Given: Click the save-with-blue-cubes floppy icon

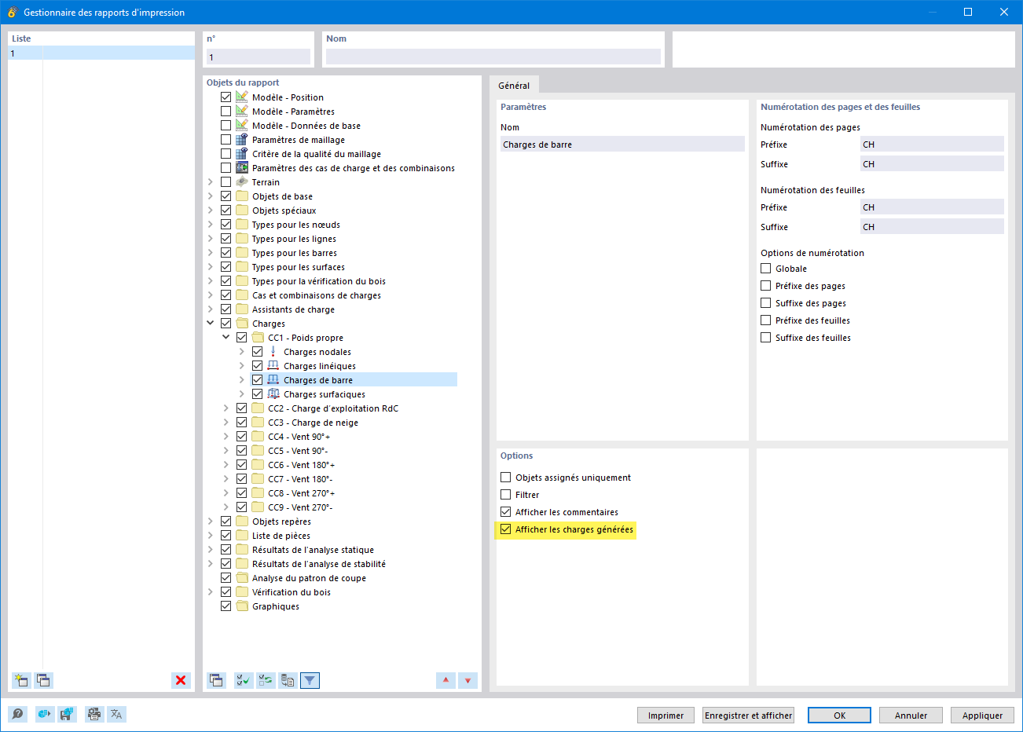Looking at the screenshot, I should [67, 714].
